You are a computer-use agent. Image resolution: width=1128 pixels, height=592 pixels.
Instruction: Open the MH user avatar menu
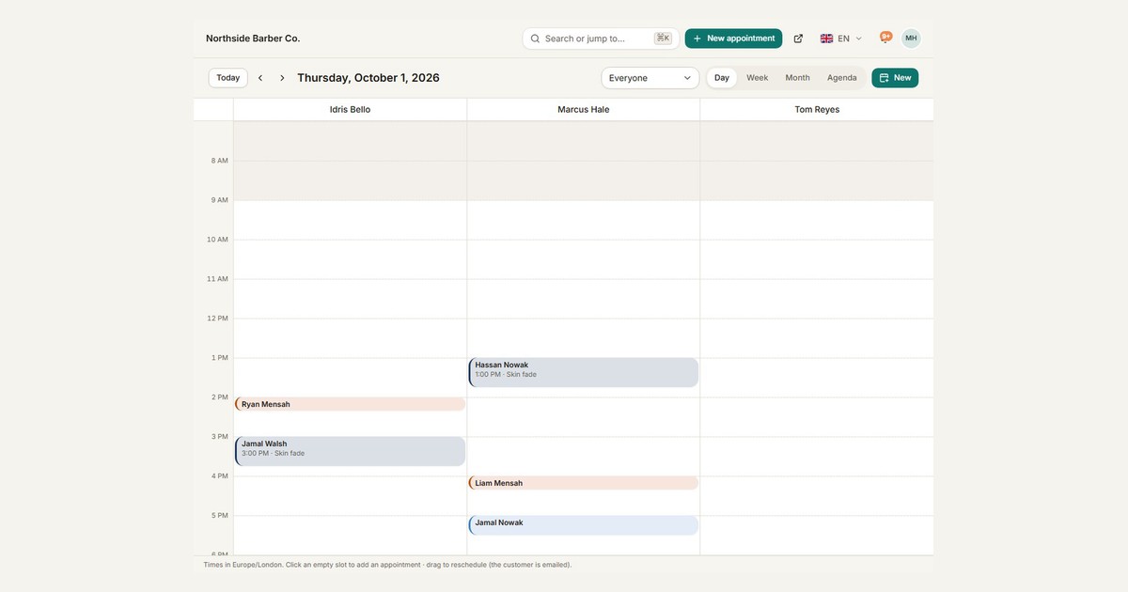(x=911, y=39)
